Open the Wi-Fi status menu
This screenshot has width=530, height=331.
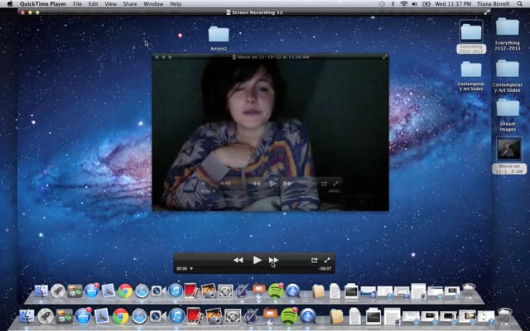coord(403,3)
